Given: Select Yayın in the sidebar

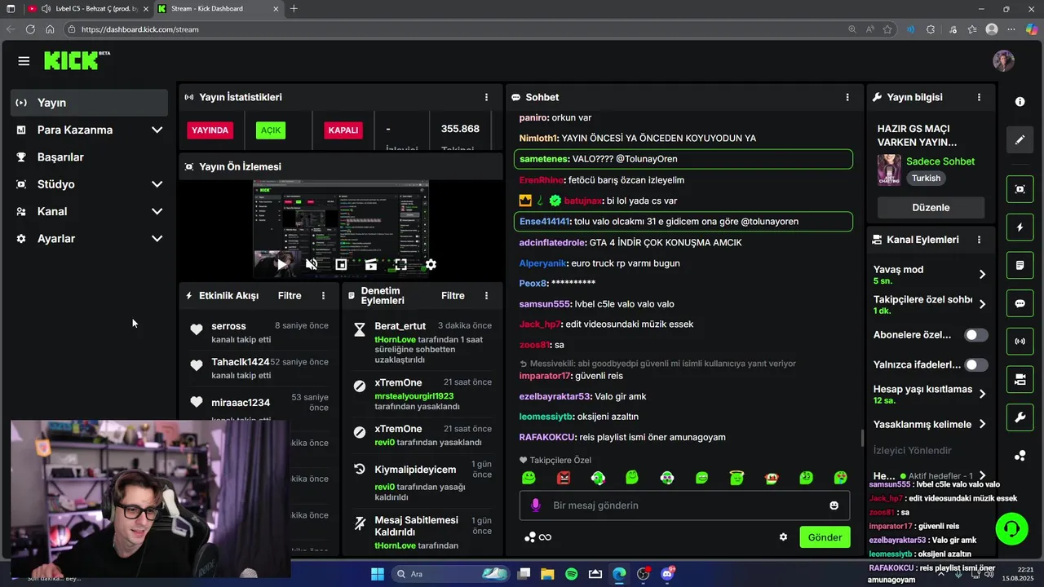Looking at the screenshot, I should (x=90, y=103).
